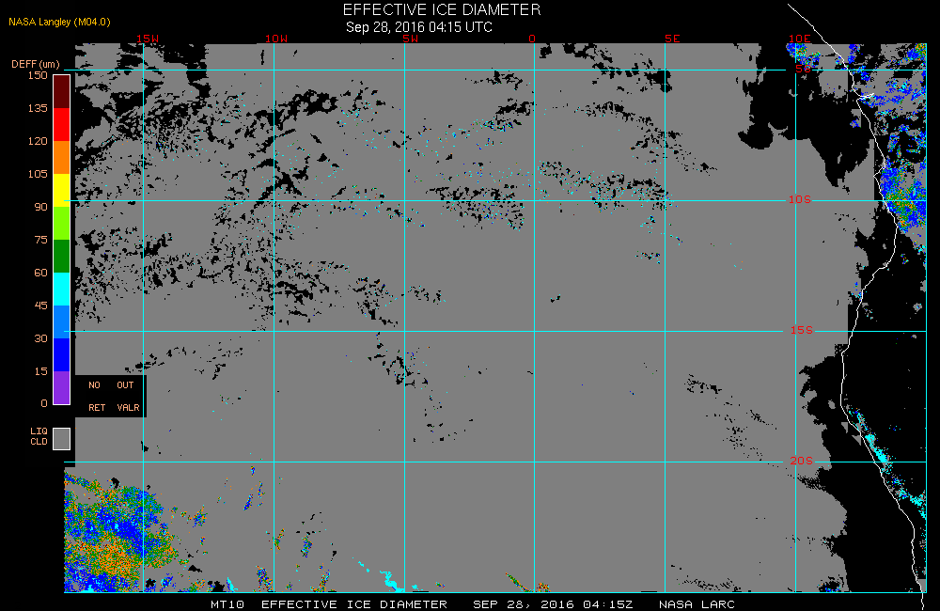Click the 15W longitude label
This screenshot has width=940, height=611.
pyautogui.click(x=148, y=39)
